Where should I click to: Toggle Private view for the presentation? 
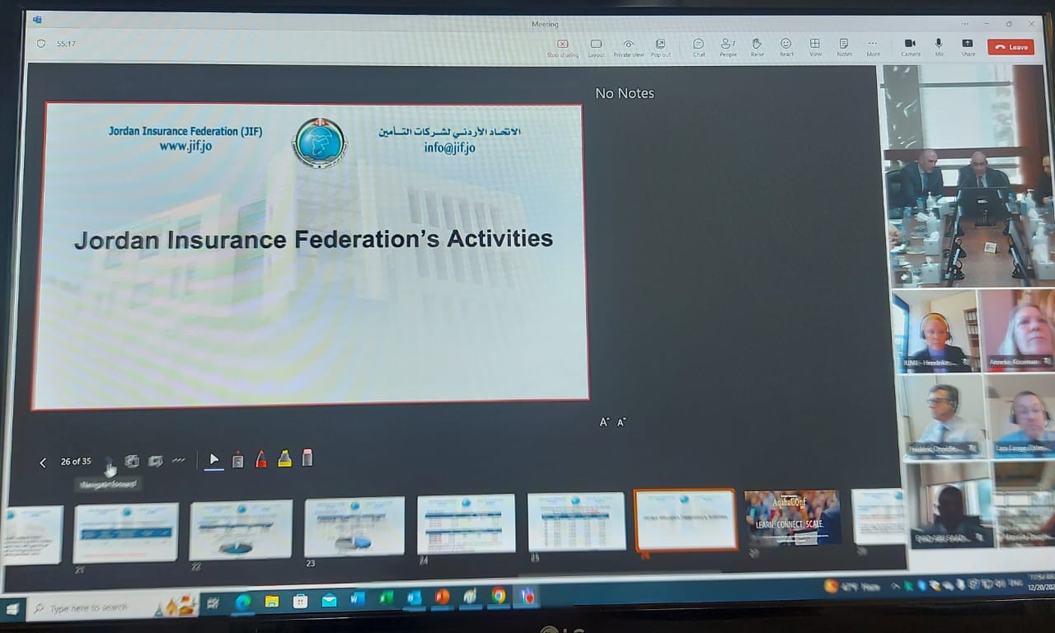628,47
